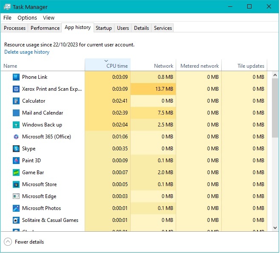Collapse view with Fewer details arrow
The height and width of the screenshot is (253, 280).
(x=8, y=242)
